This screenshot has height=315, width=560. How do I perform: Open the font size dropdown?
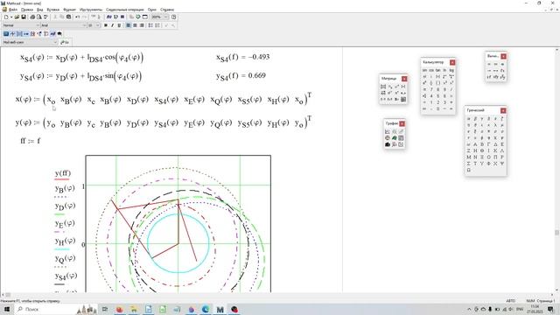point(97,25)
